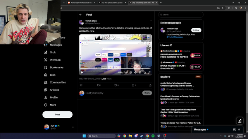
Task: Mute the video with speaker icon
Action: click(x=135, y=73)
